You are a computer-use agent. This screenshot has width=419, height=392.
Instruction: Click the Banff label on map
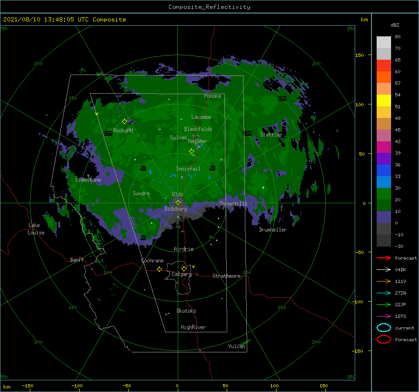click(77, 260)
